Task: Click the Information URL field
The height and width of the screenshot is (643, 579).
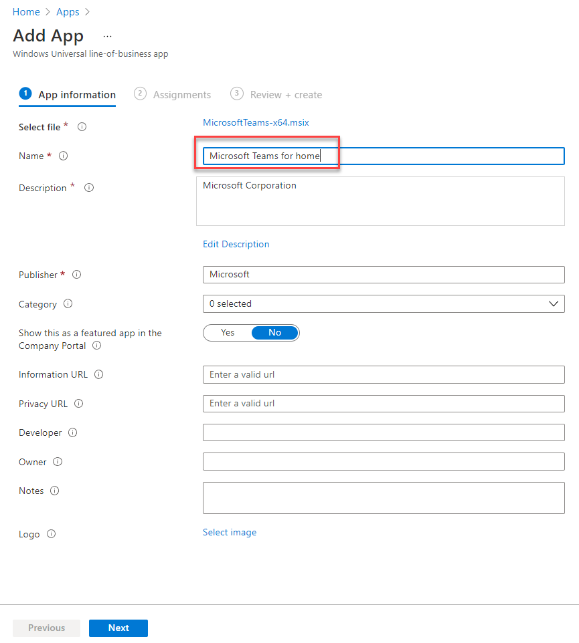Action: click(384, 375)
